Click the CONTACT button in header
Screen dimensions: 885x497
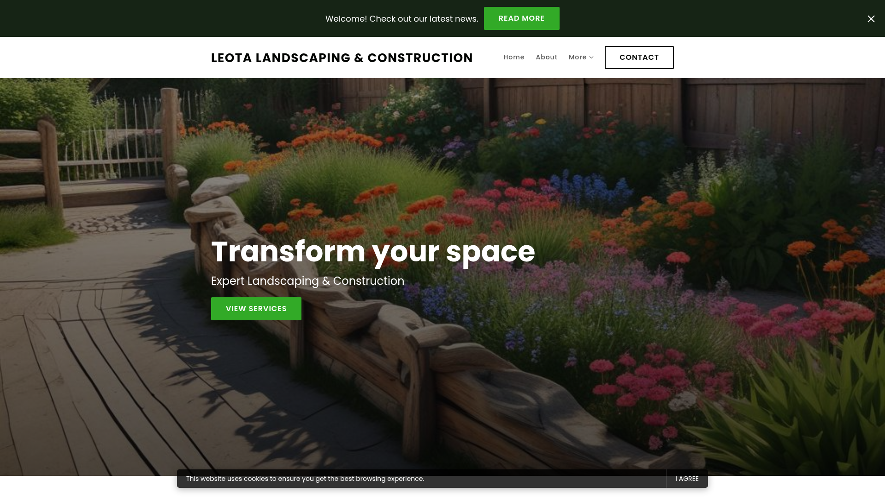(639, 58)
